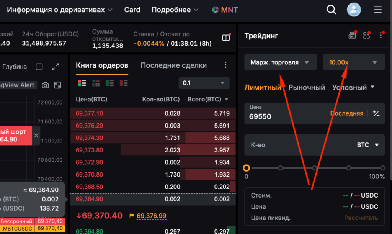Click the user profile avatar
The height and width of the screenshot is (234, 392).
click(x=354, y=10)
